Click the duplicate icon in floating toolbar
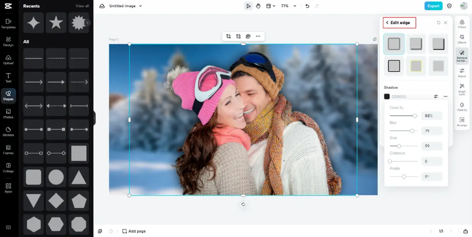 248,36
